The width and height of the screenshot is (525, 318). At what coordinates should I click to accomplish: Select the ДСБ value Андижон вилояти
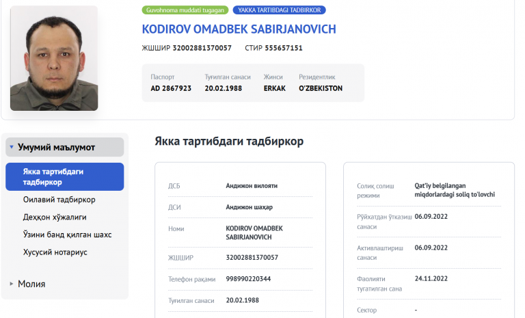252,185
